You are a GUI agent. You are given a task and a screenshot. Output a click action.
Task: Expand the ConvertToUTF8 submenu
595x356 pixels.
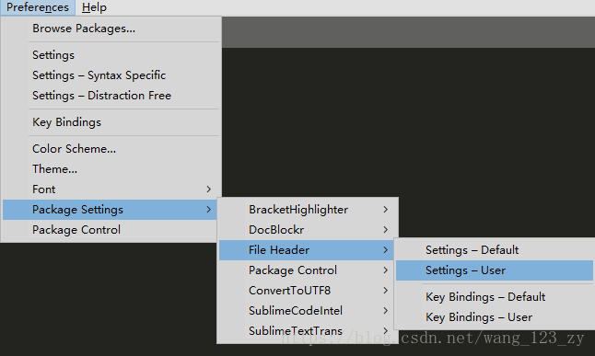click(307, 291)
